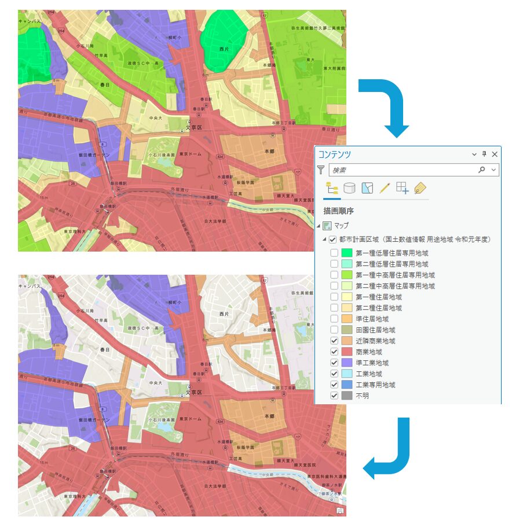Enable the 第一種低層住居専用地域 checkbox
This screenshot has height=524, width=512.
(x=334, y=253)
